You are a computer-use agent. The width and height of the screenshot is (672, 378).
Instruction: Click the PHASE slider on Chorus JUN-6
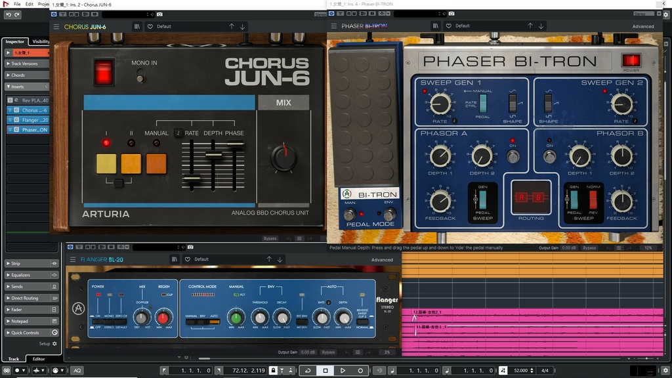[x=235, y=146]
